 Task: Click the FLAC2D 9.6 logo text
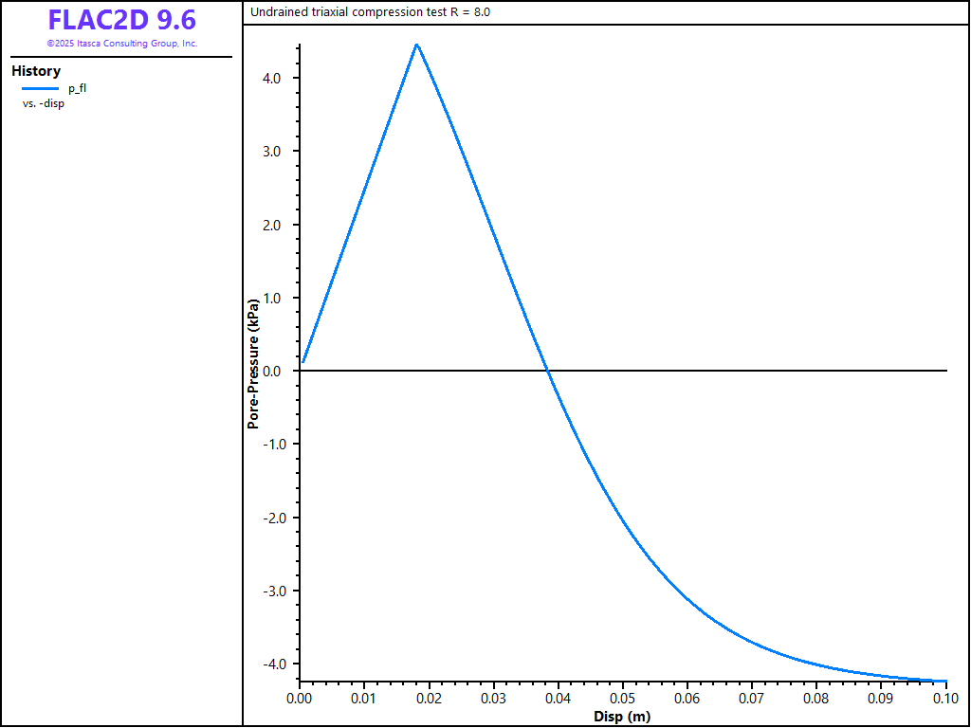(121, 20)
